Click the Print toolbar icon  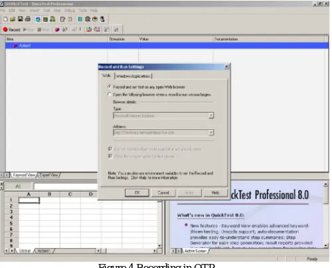[x=28, y=19]
